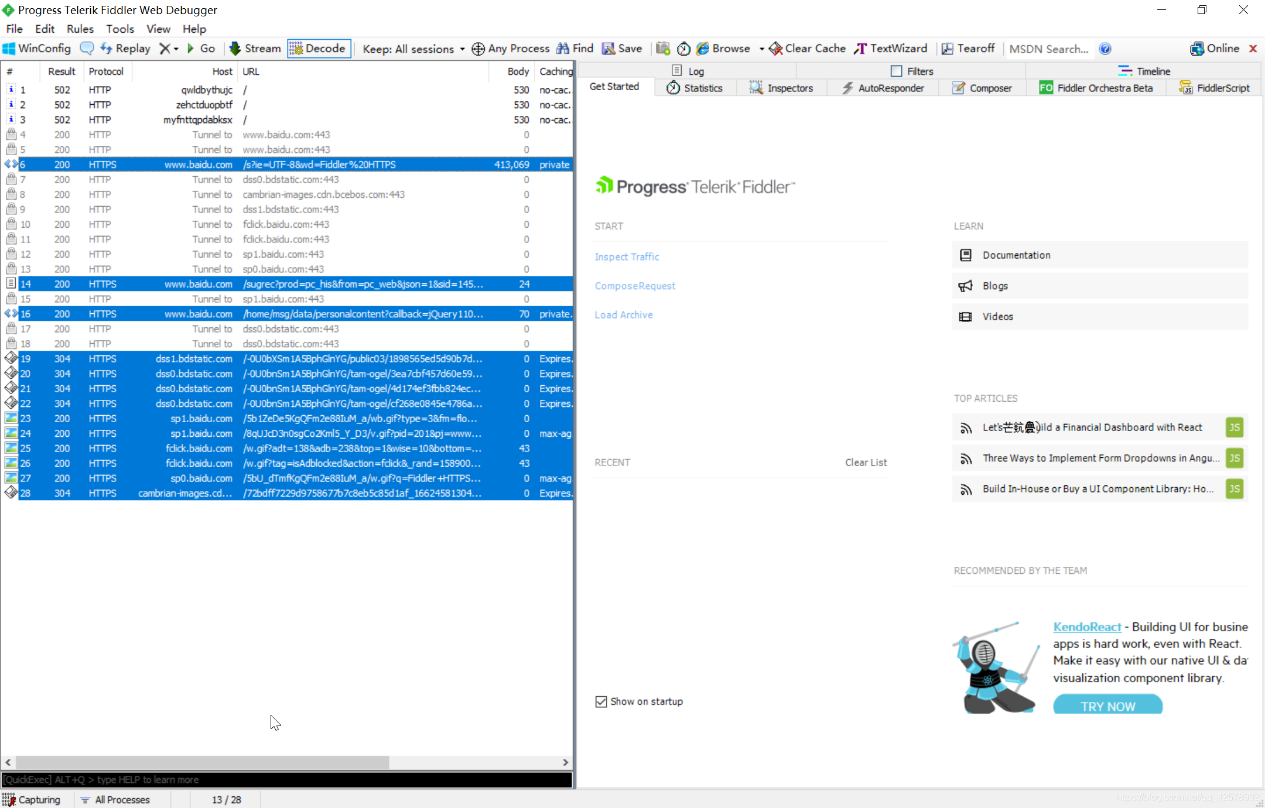
Task: Expand the Browse dropdown arrow
Action: [x=761, y=49]
